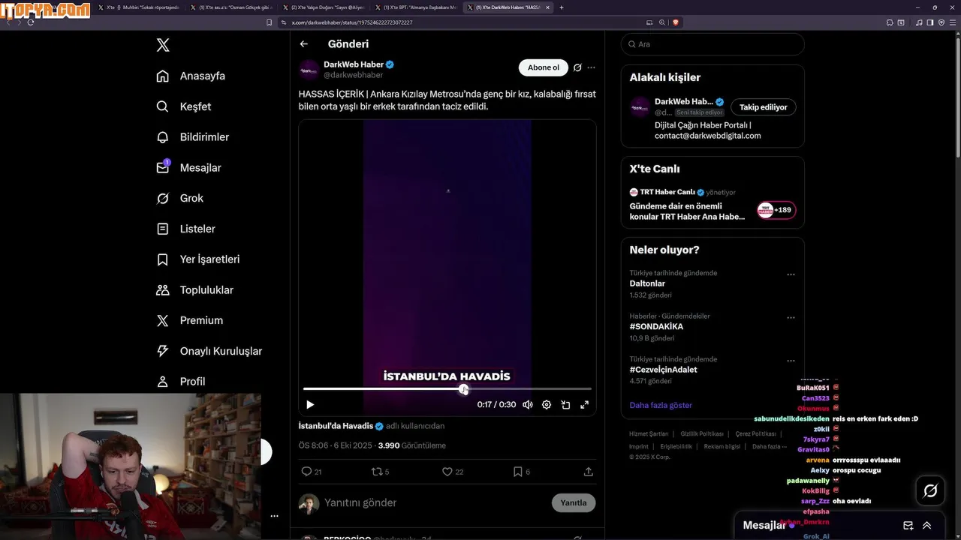
Task: Mute the video volume
Action: (x=528, y=404)
